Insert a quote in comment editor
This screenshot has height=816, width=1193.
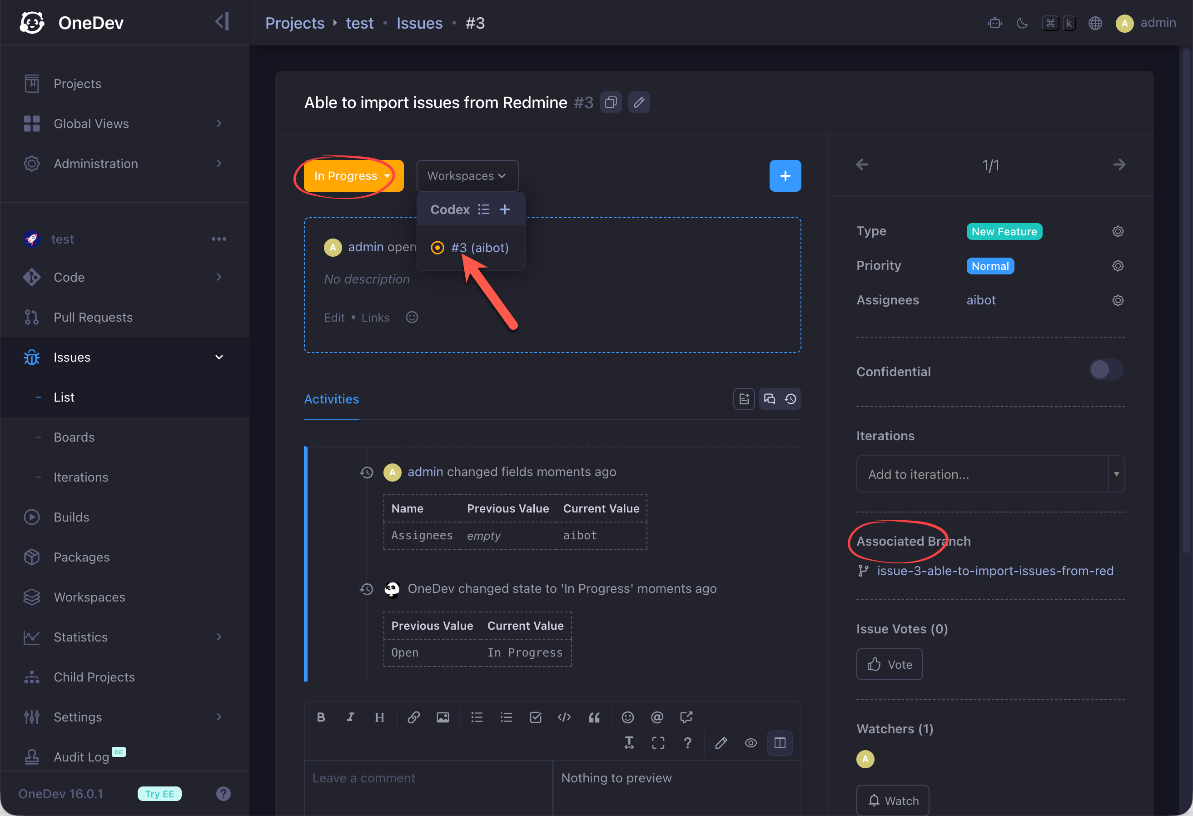(594, 717)
